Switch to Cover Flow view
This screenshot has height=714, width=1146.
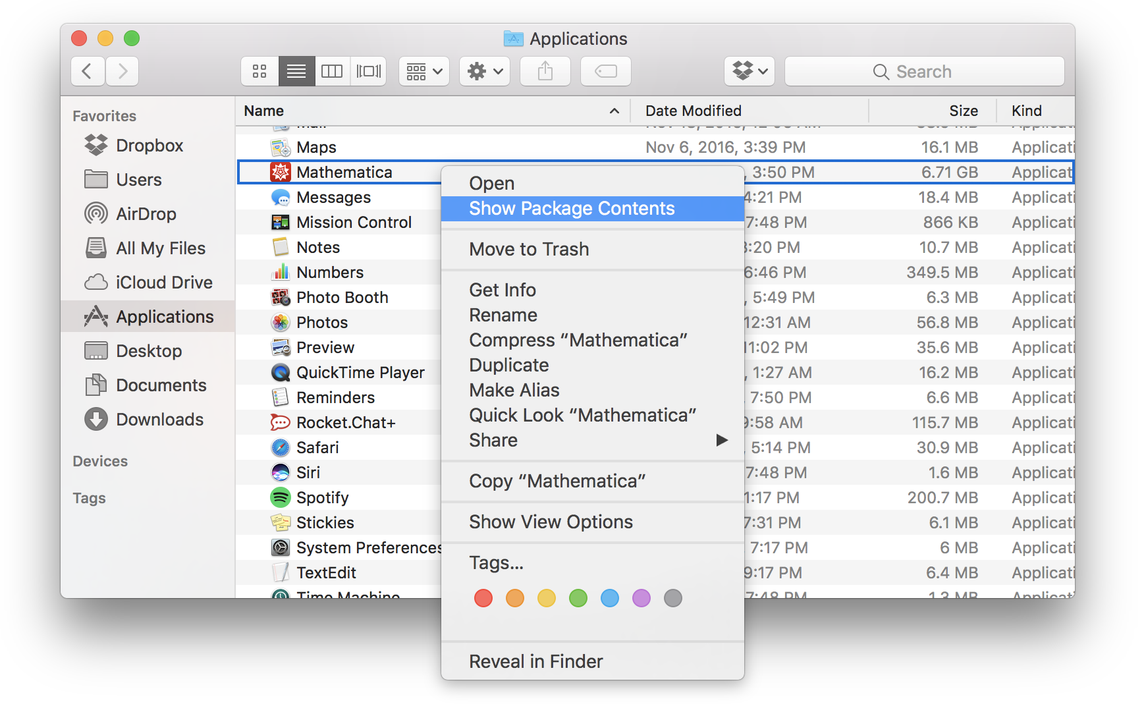point(369,71)
